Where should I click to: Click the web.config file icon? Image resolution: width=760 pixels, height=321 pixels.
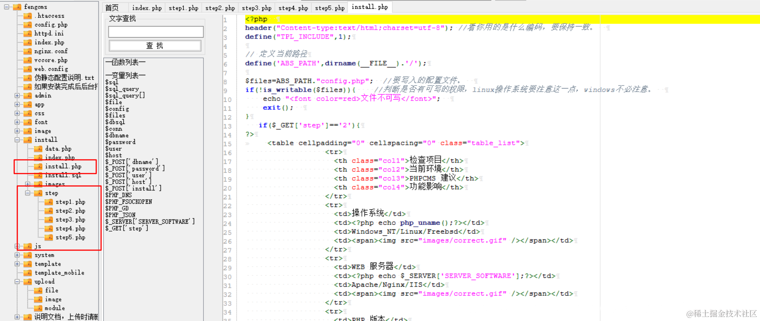tap(28, 69)
